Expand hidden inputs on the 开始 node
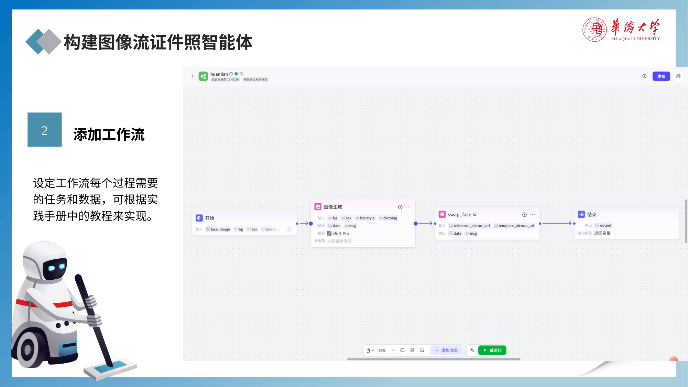Screen dimensions: 688x387 (x=289, y=229)
